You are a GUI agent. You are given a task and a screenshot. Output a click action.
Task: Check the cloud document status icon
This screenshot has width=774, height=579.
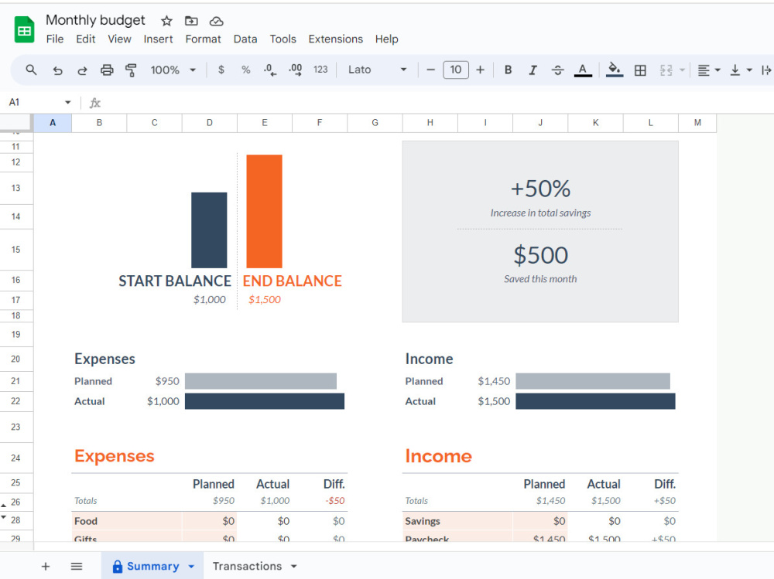point(216,21)
